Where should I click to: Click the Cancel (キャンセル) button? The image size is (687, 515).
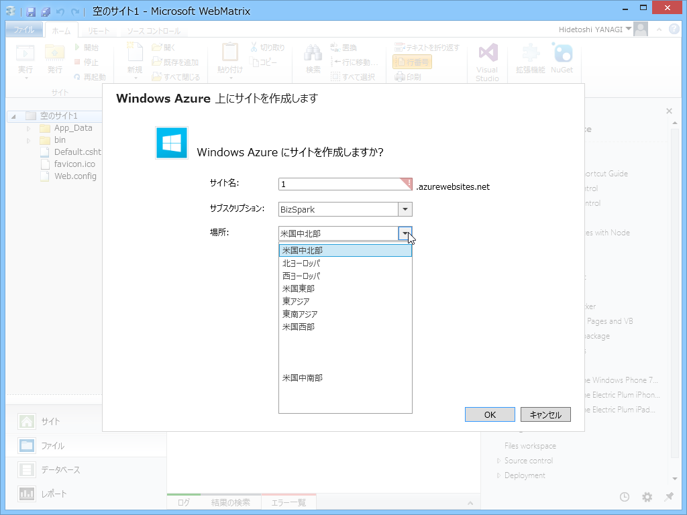click(545, 414)
